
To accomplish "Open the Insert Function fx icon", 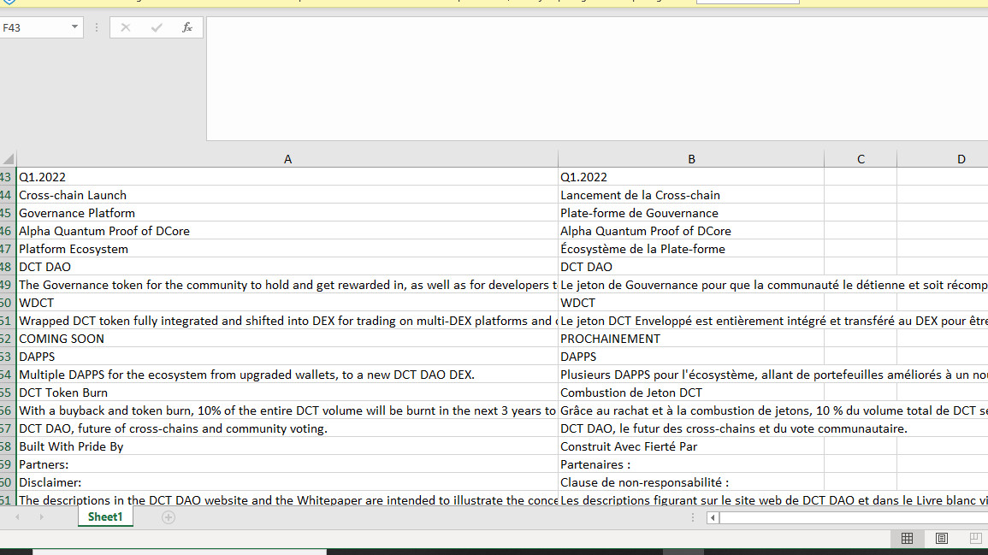I will click(x=187, y=27).
